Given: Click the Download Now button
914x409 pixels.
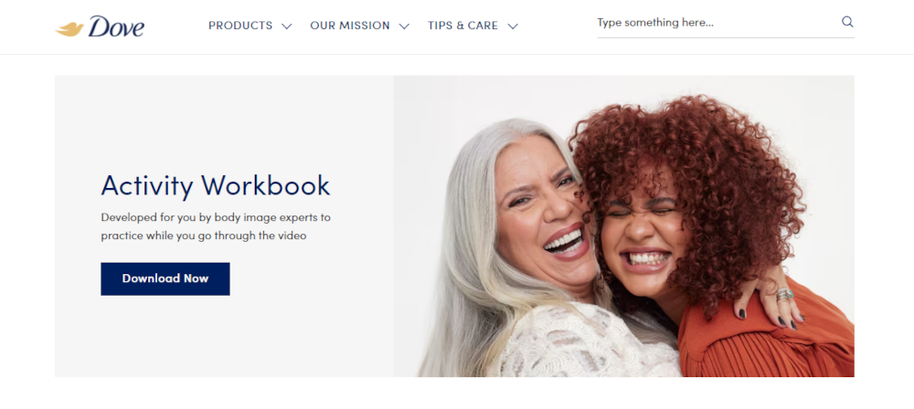Looking at the screenshot, I should click(x=165, y=278).
